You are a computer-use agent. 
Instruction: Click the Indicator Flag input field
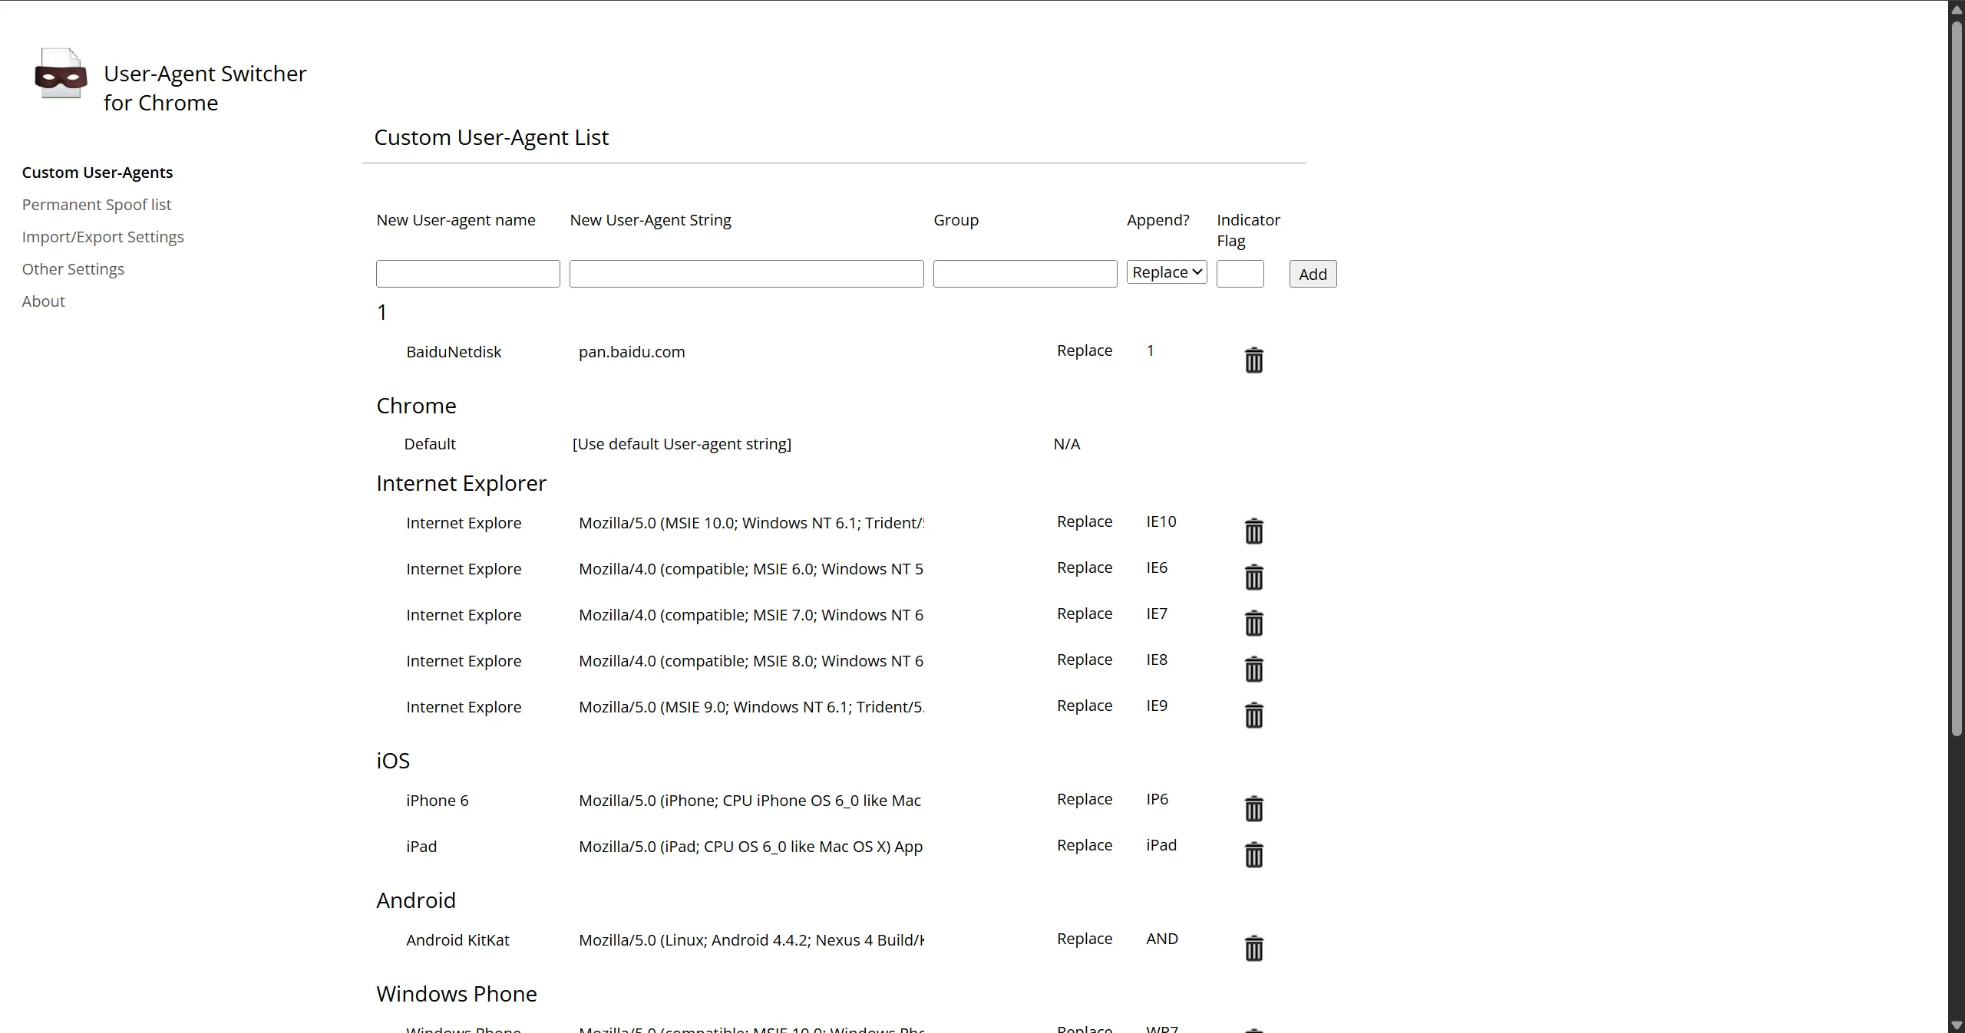(1240, 274)
